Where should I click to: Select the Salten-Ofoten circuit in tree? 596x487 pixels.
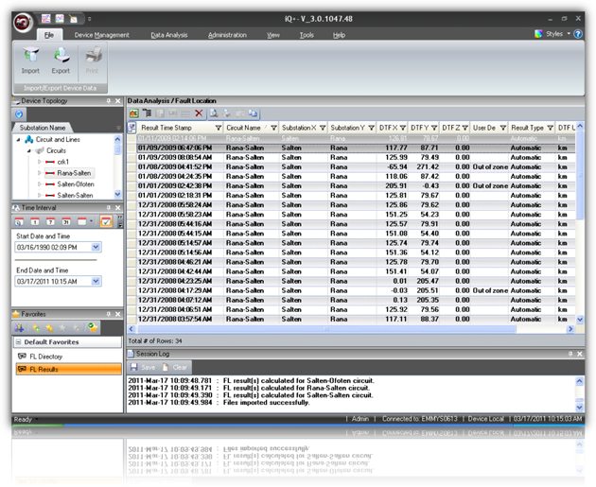[x=76, y=184]
